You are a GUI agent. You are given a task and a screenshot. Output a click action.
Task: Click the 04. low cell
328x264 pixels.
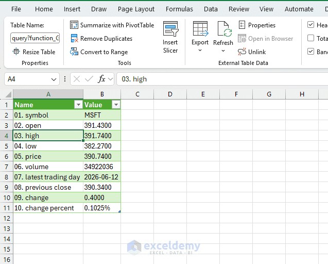tap(48, 146)
